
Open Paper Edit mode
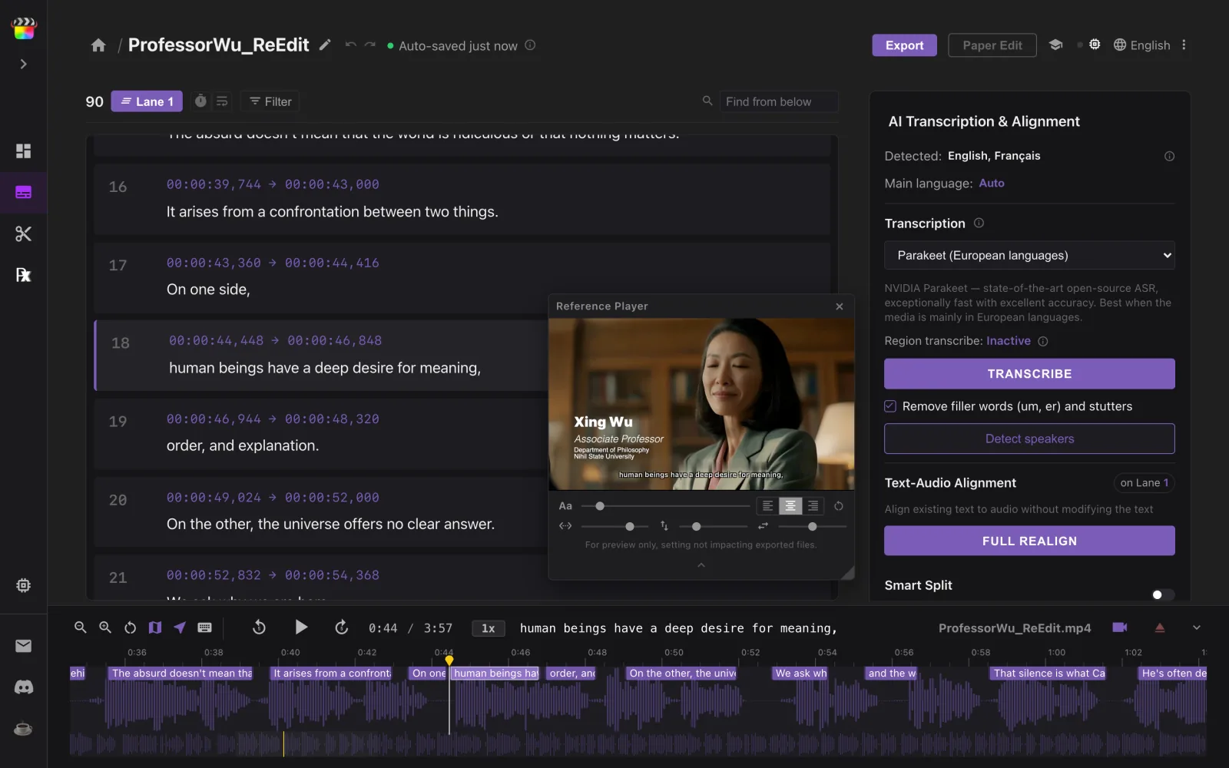(992, 45)
